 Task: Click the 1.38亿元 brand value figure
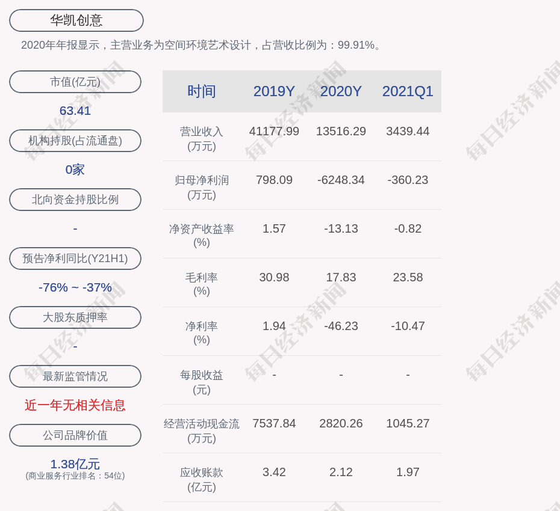75,464
